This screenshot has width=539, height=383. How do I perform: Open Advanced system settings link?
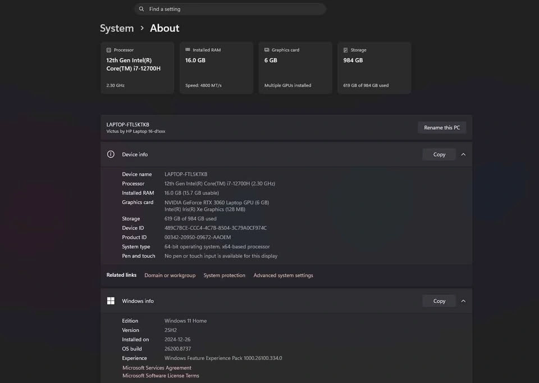[x=283, y=275]
